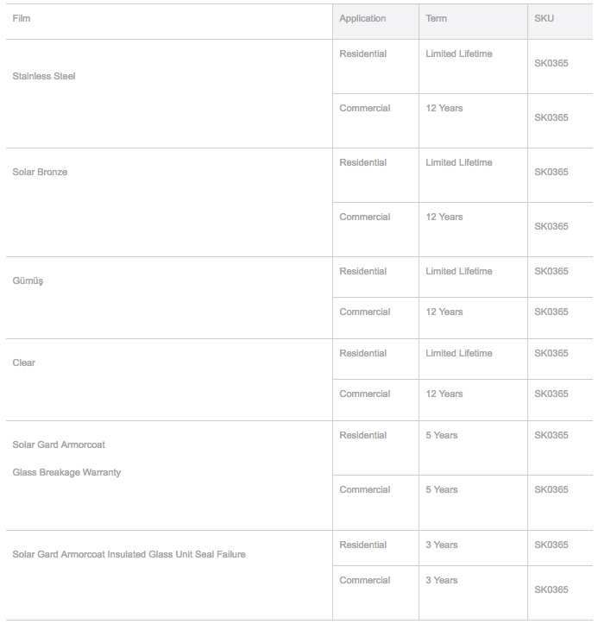
Task: Click the Term column header
Action: click(437, 18)
